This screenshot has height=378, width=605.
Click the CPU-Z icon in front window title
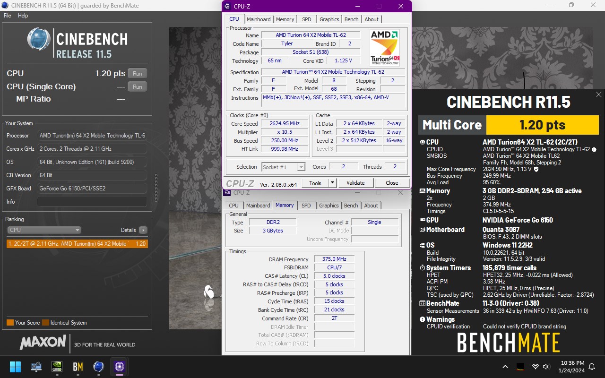[228, 6]
